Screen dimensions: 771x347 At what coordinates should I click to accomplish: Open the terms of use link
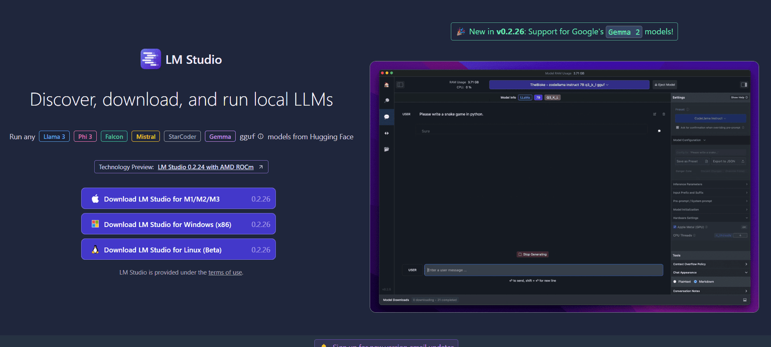225,273
